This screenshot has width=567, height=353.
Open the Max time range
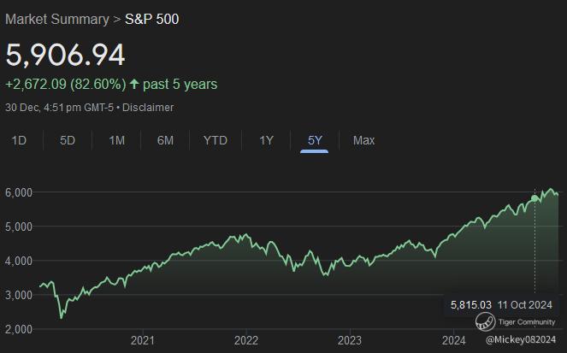point(363,140)
